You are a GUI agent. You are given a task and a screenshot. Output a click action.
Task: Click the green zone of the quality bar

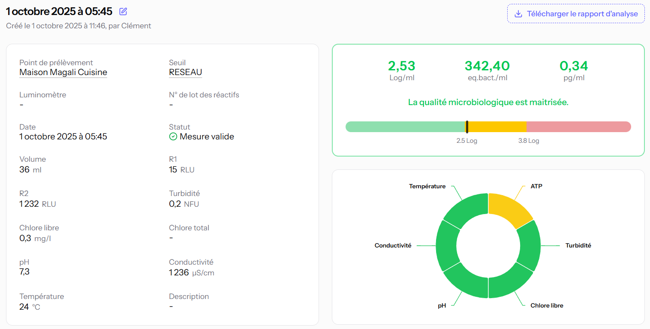click(x=405, y=127)
